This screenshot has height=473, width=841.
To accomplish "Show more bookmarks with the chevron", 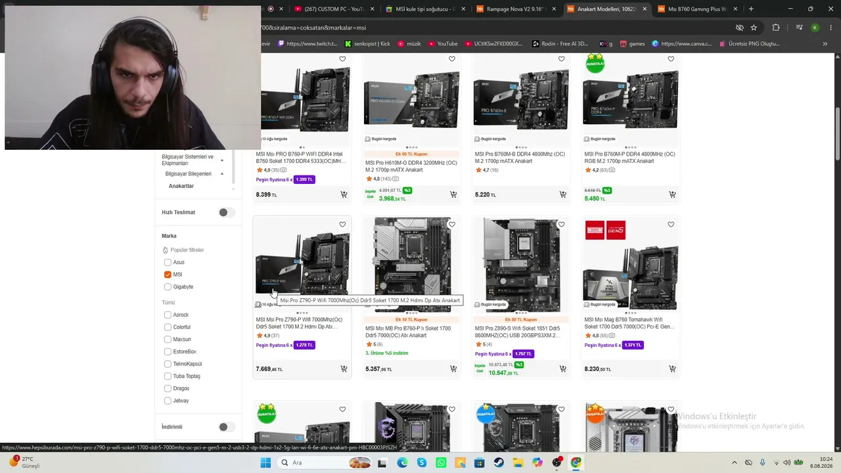I will 825,44.
